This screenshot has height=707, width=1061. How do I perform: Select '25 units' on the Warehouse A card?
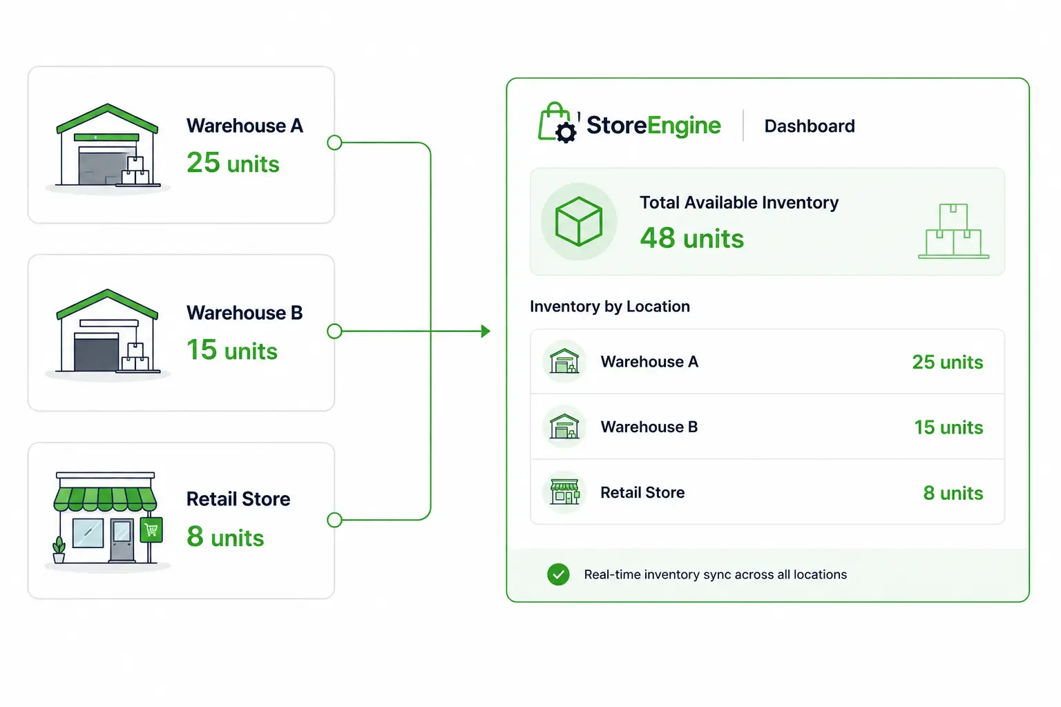pos(233,163)
